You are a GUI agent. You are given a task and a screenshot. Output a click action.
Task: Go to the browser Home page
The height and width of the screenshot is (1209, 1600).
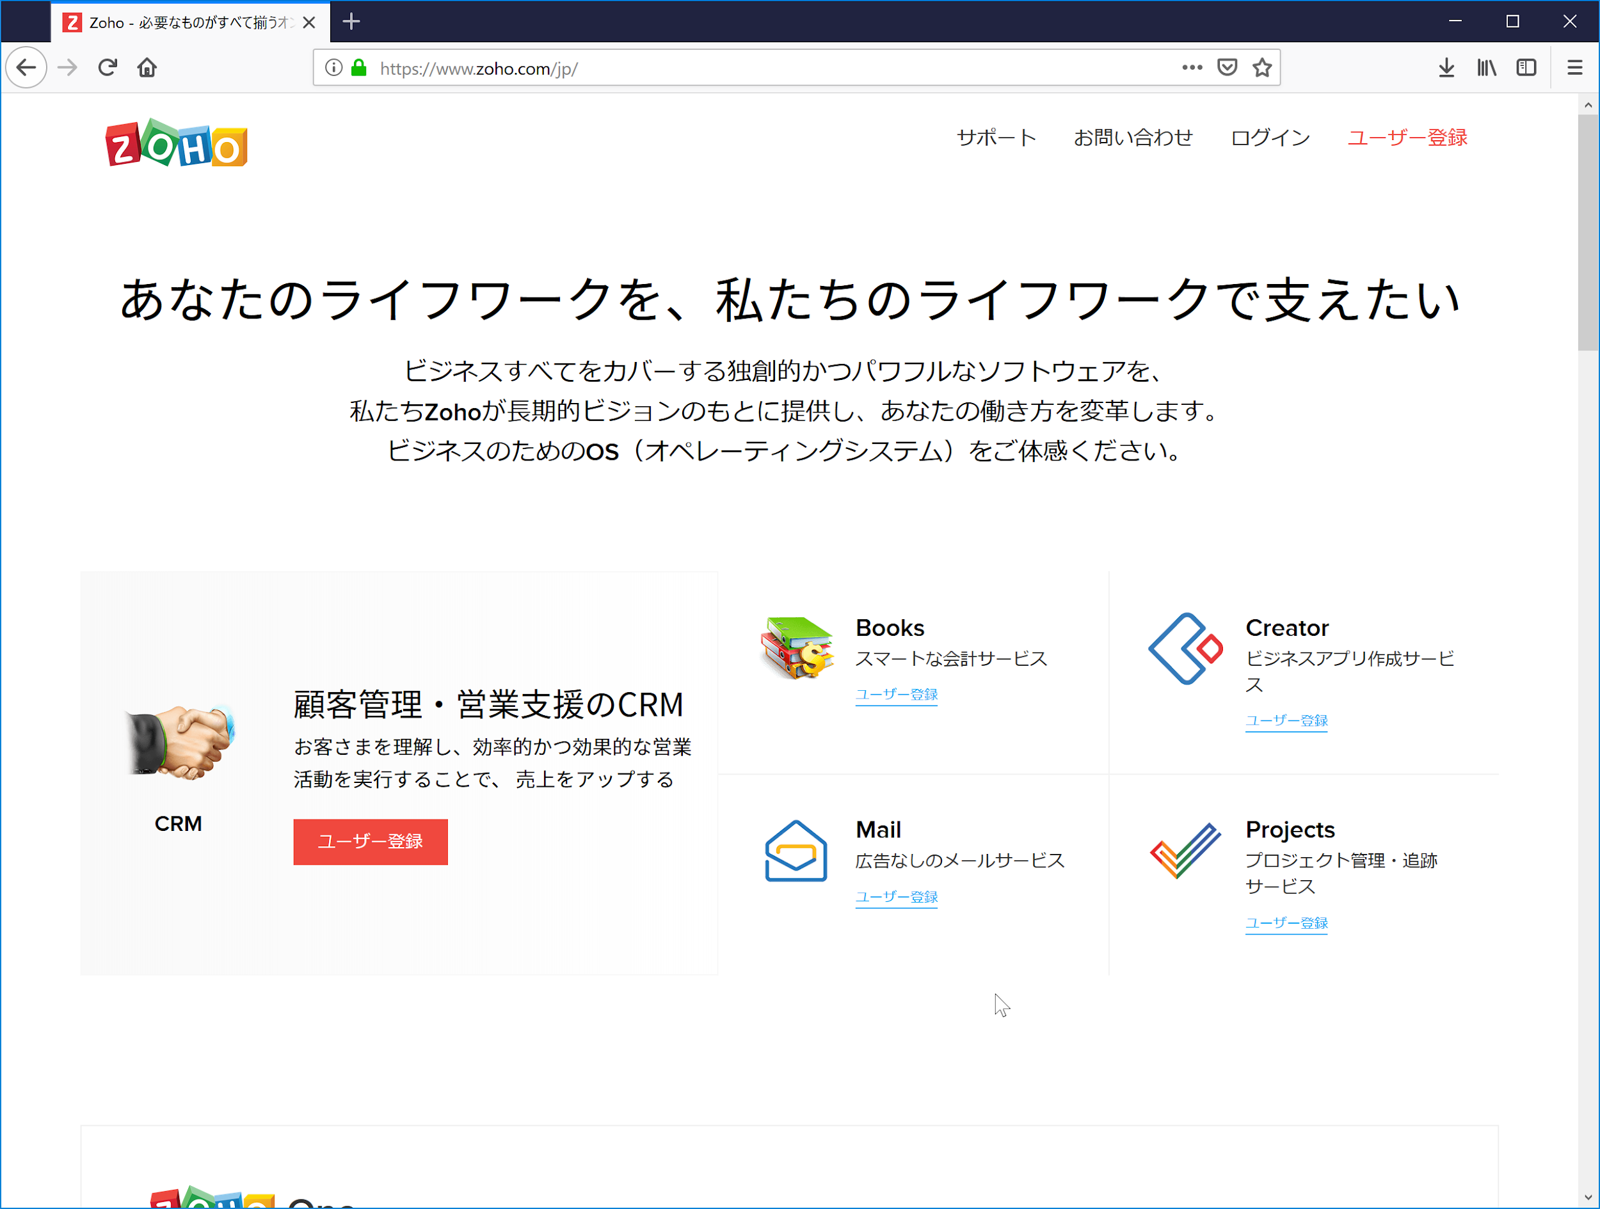[x=148, y=67]
